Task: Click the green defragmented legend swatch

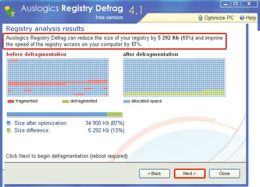Action: point(66,101)
